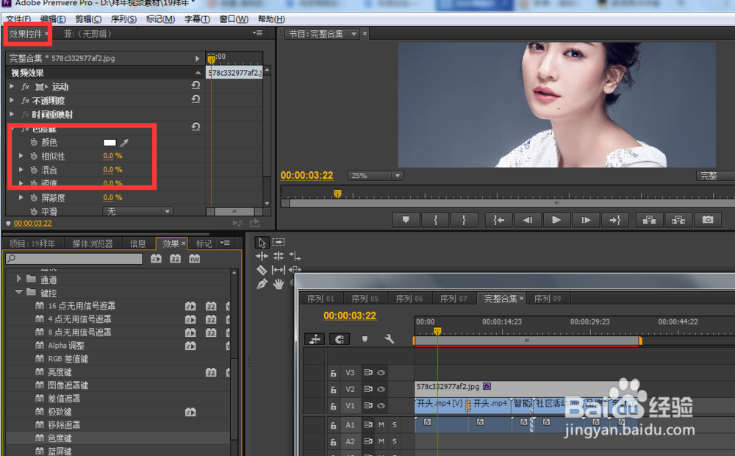Toggle sync lock for V1
The image size is (735, 456).
(368, 405)
